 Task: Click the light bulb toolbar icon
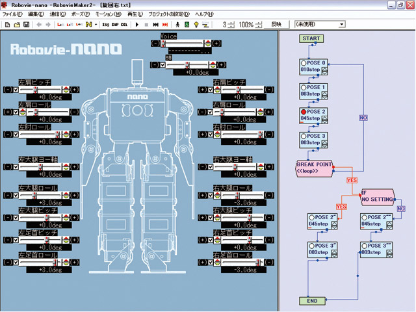(198, 24)
